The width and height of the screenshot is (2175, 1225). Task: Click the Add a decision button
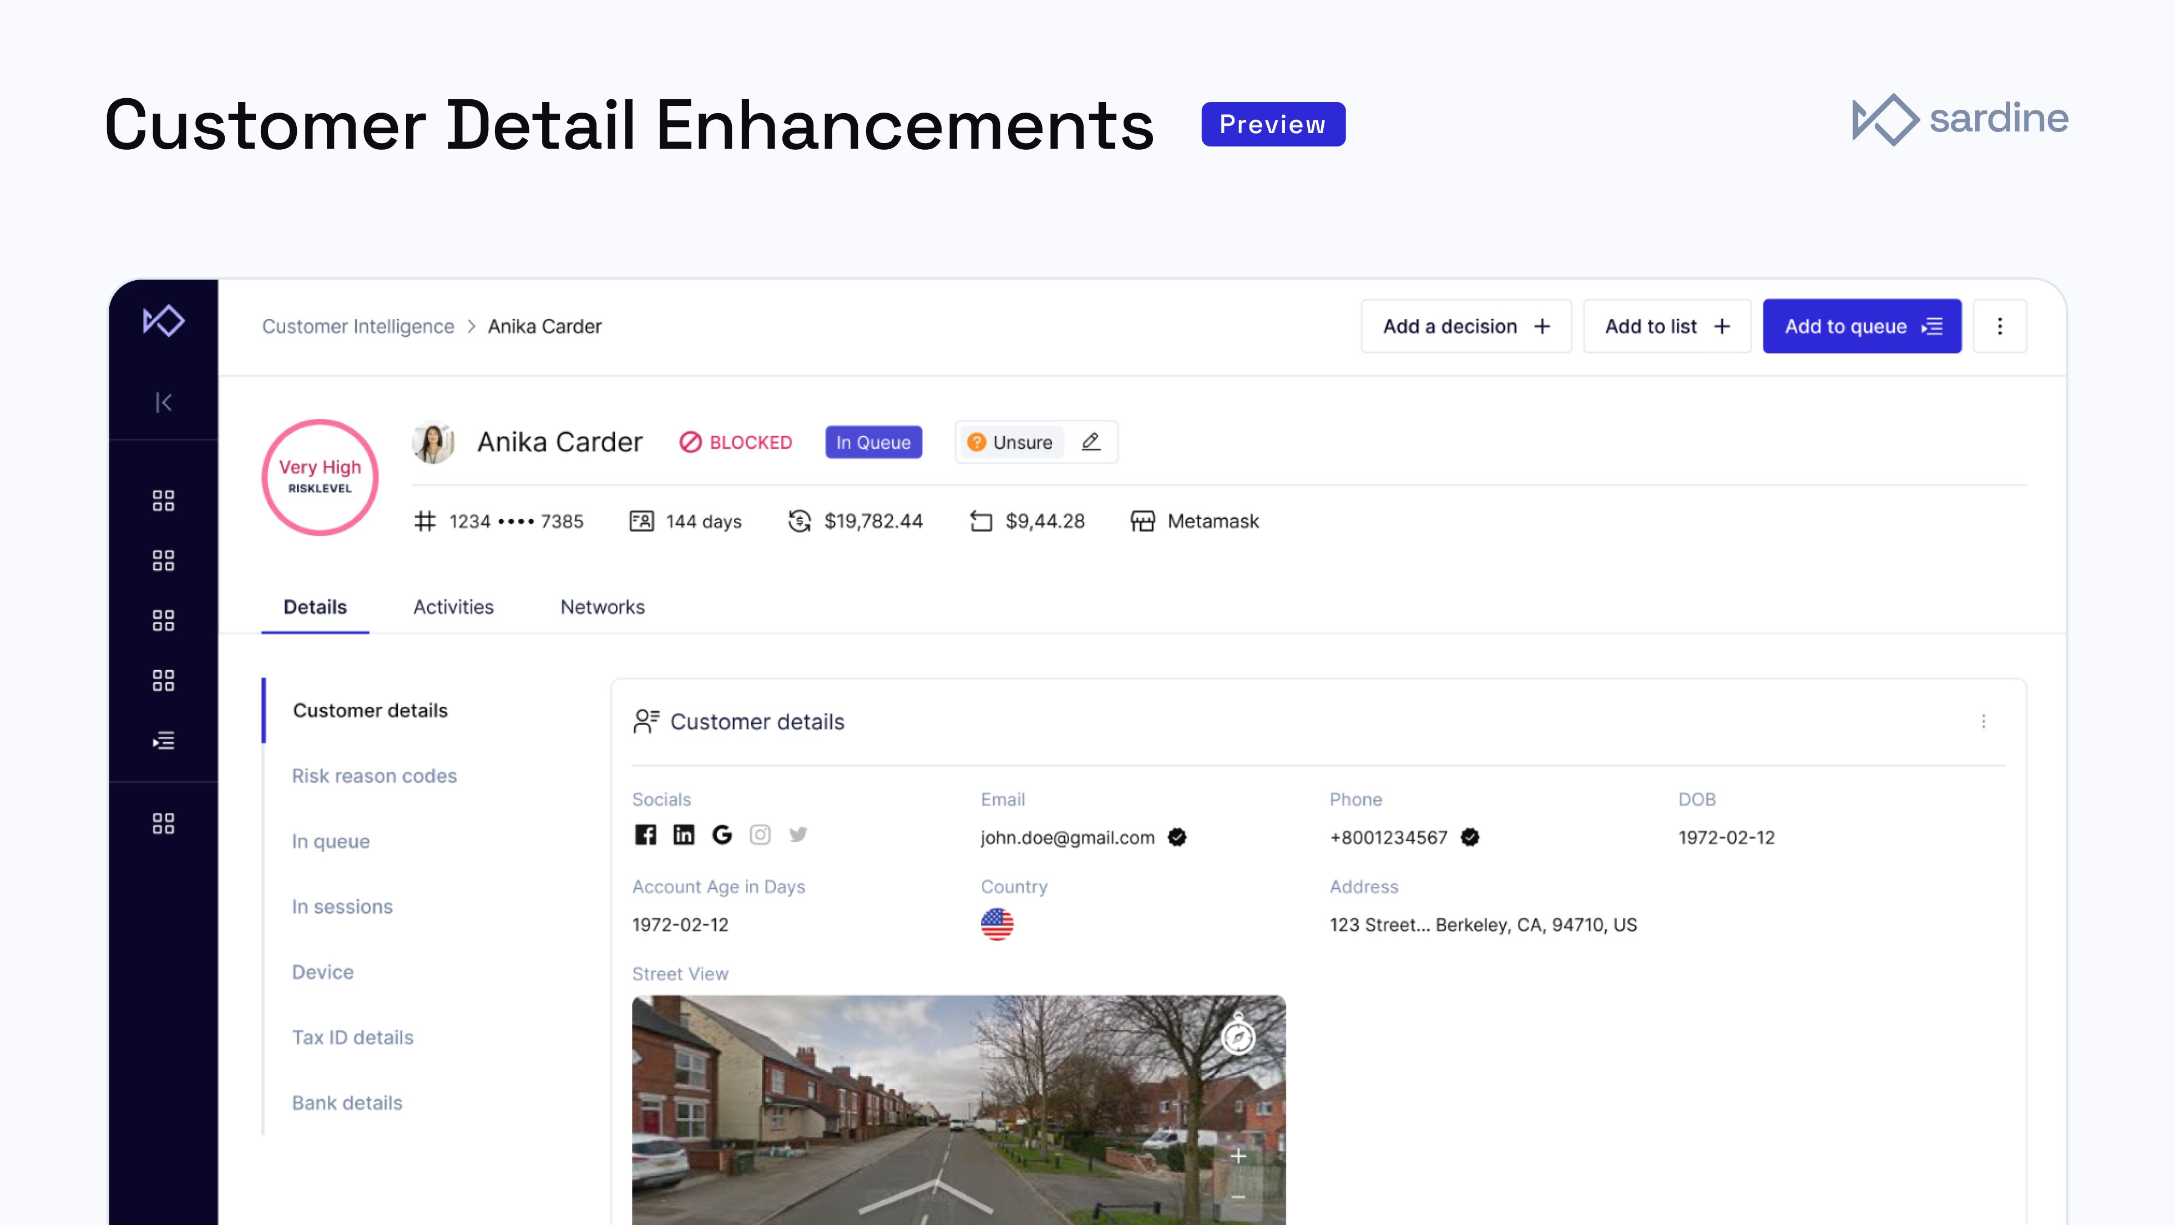[1466, 326]
